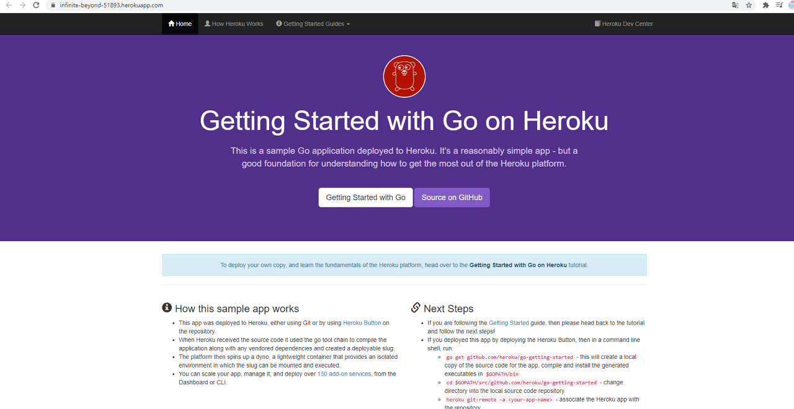
Task: Click the 'cd $GOPATH/src/github.com/heroku/go-getting-started' code
Action: 522,382
